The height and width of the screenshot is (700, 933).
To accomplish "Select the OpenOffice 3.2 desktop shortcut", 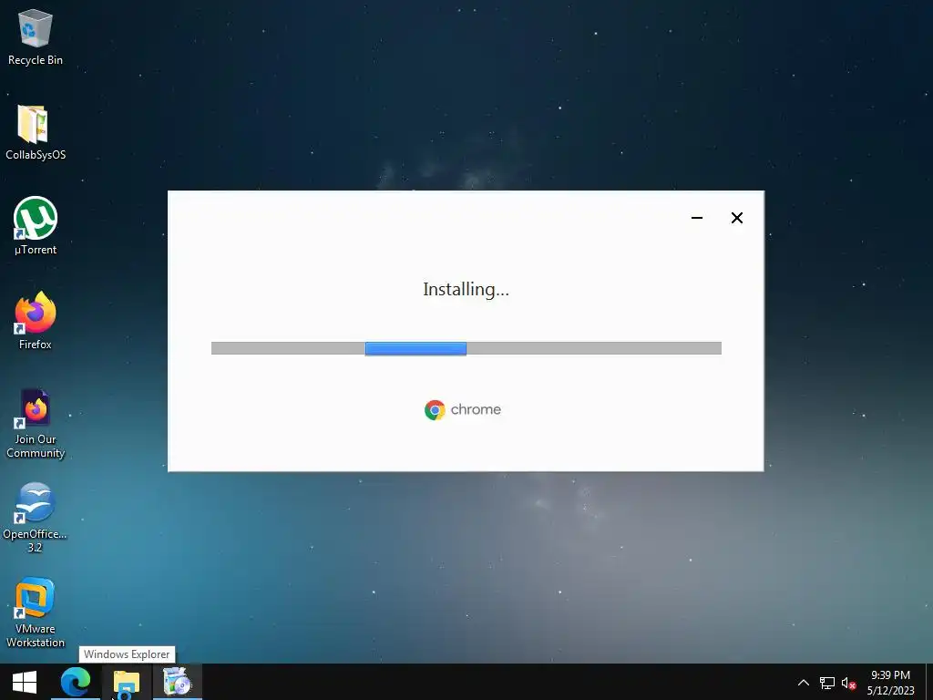I will point(36,518).
